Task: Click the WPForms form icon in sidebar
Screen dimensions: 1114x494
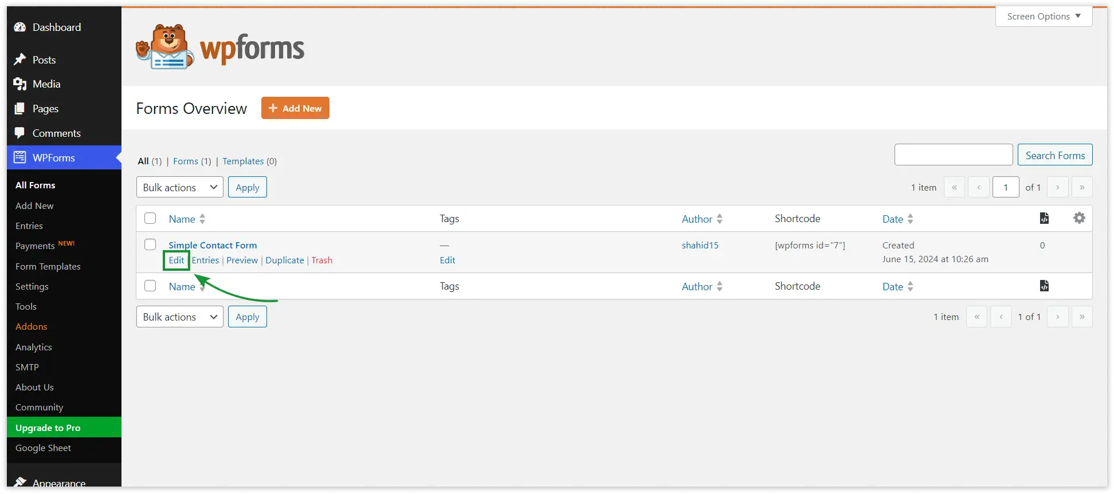Action: pyautogui.click(x=20, y=157)
